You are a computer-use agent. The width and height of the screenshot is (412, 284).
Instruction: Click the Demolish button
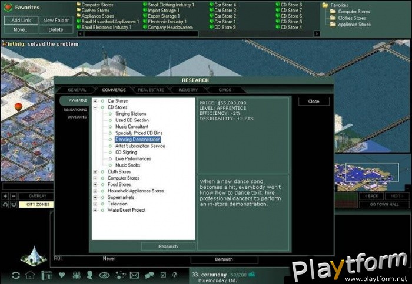pos(224,259)
